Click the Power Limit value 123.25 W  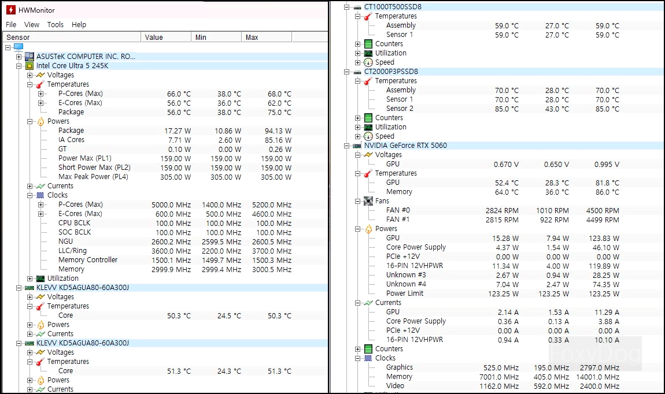(503, 293)
